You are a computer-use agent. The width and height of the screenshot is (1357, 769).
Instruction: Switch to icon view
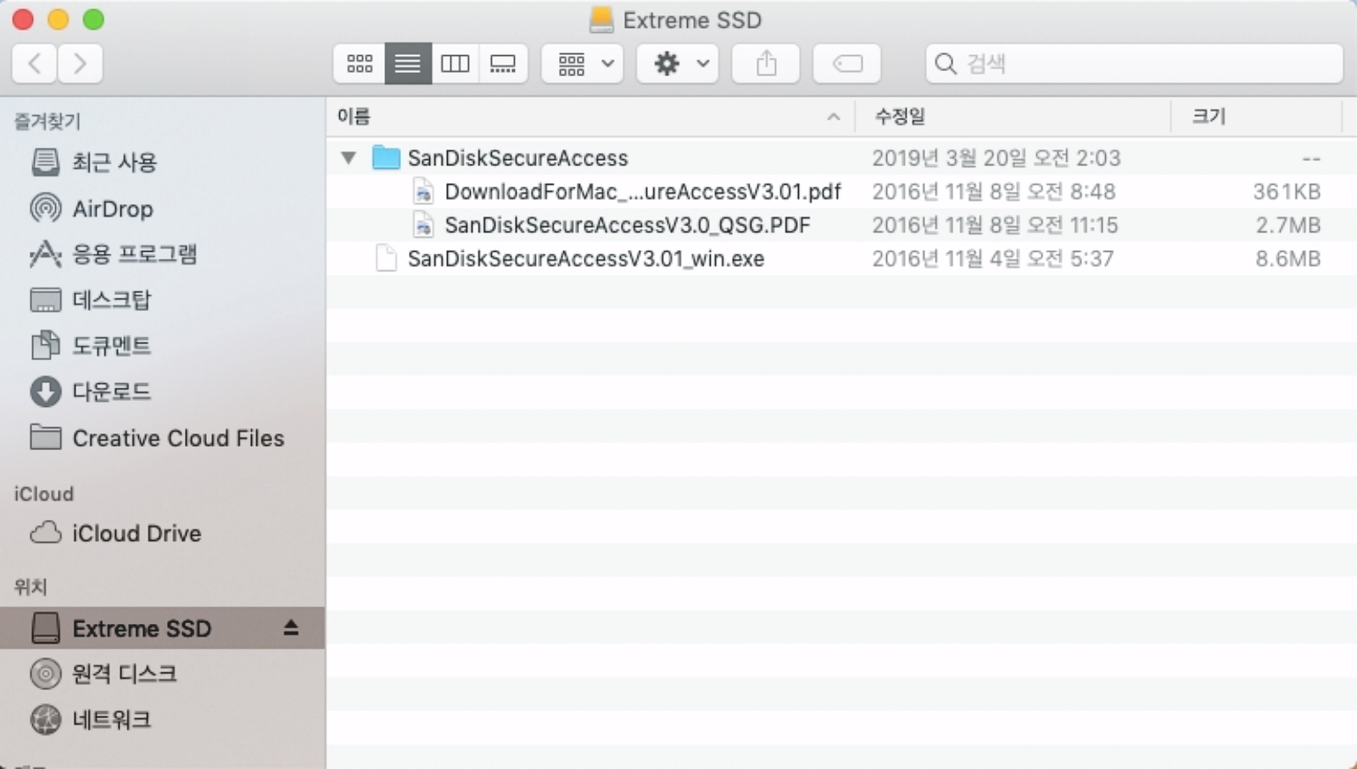360,64
